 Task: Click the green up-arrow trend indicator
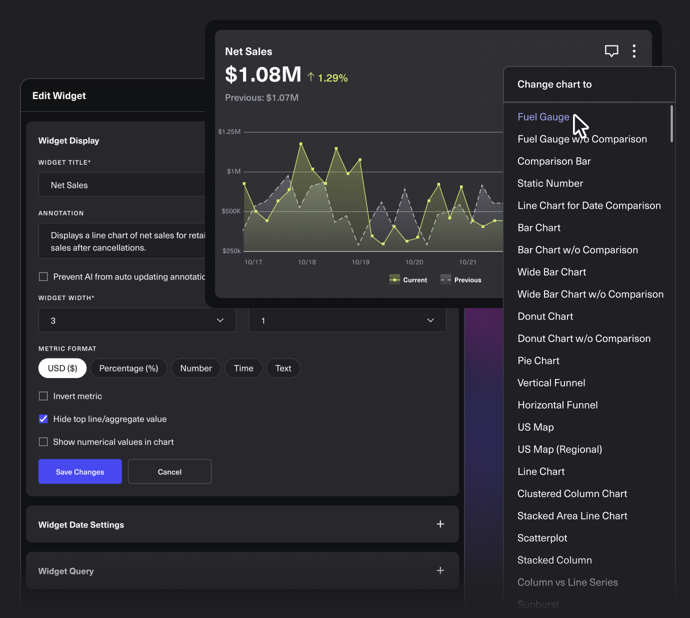[311, 77]
